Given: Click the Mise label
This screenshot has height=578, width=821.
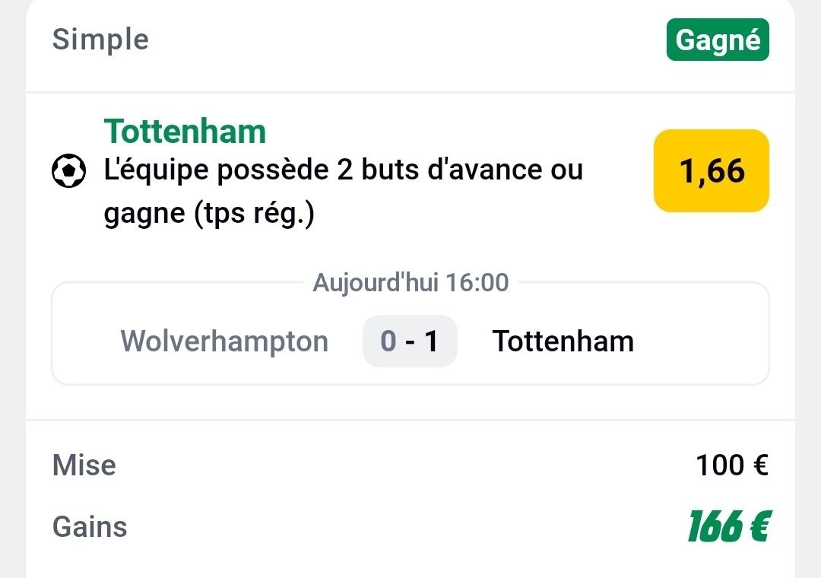Looking at the screenshot, I should 84,465.
